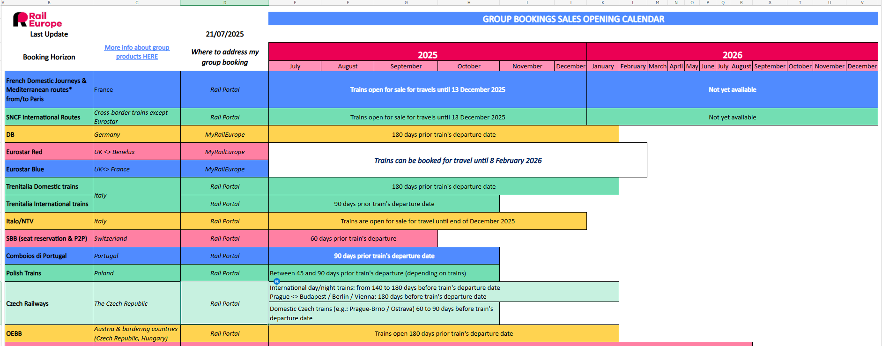Select the 'OEBB' cell

point(49,333)
